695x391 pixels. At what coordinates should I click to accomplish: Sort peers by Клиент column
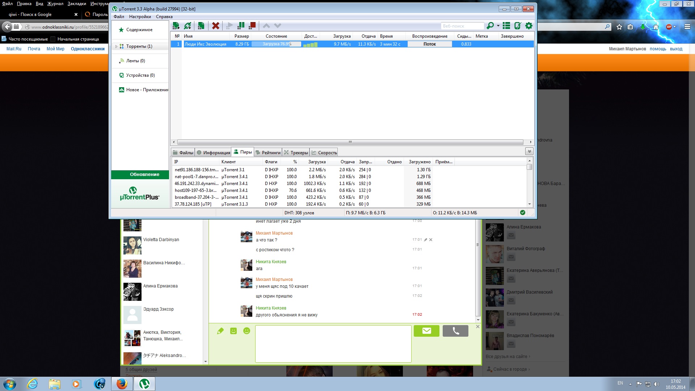coord(241,162)
